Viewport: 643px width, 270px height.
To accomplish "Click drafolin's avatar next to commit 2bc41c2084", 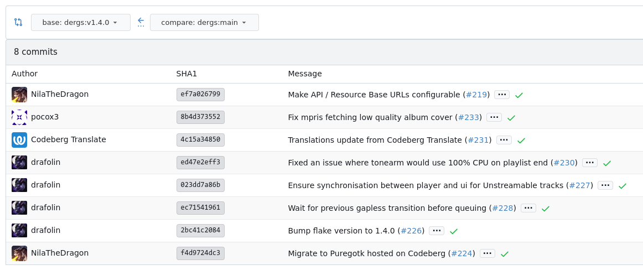I will pyautogui.click(x=19, y=231).
